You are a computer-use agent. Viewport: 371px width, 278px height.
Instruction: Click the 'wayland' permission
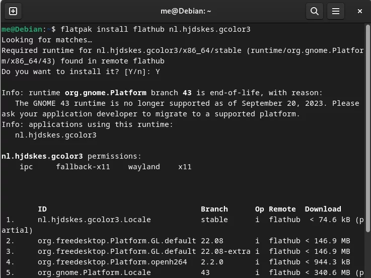[x=144, y=167]
